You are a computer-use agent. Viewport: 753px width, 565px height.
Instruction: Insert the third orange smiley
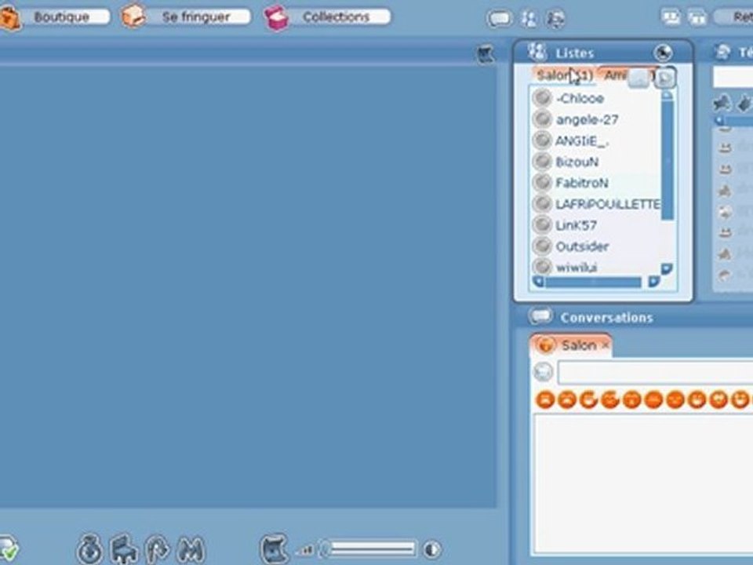point(589,399)
